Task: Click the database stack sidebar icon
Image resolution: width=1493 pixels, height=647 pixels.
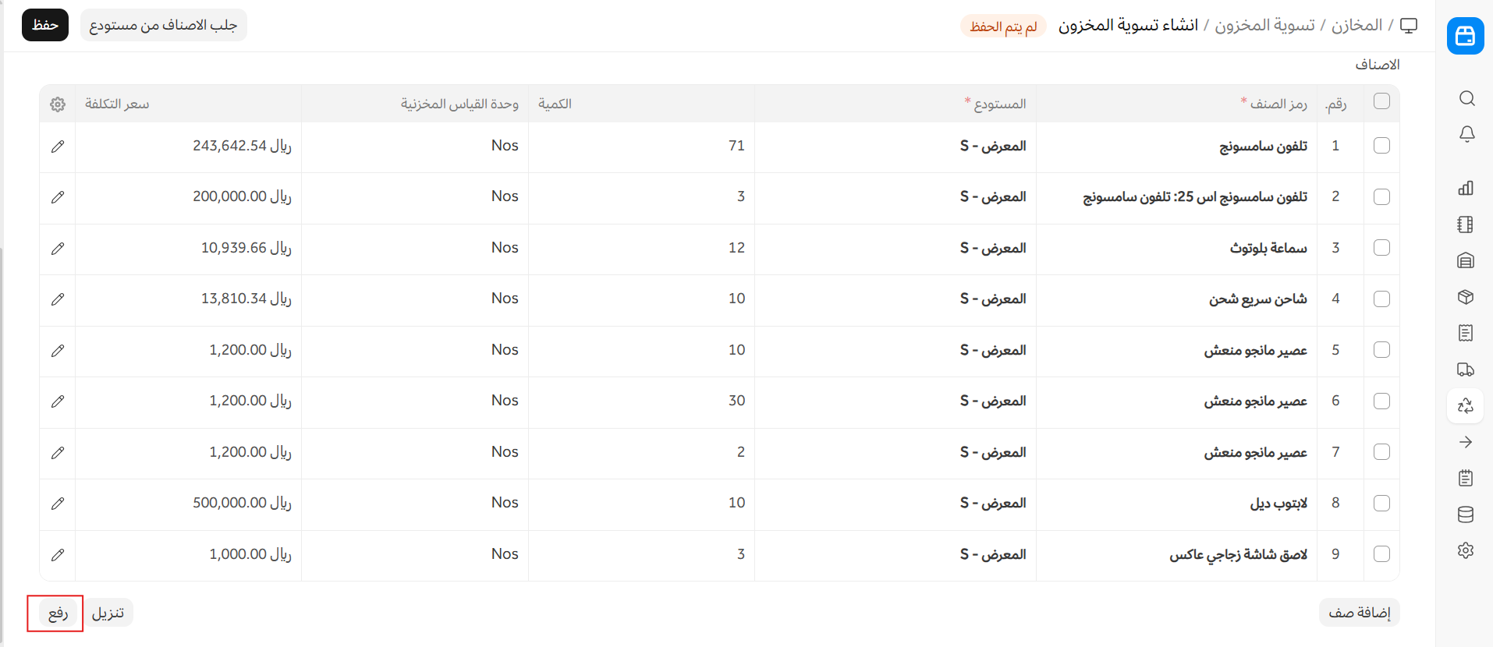Action: [1466, 514]
